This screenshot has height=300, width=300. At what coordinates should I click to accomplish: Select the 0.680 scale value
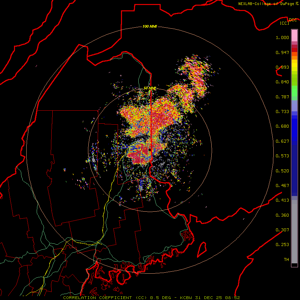[282, 126]
